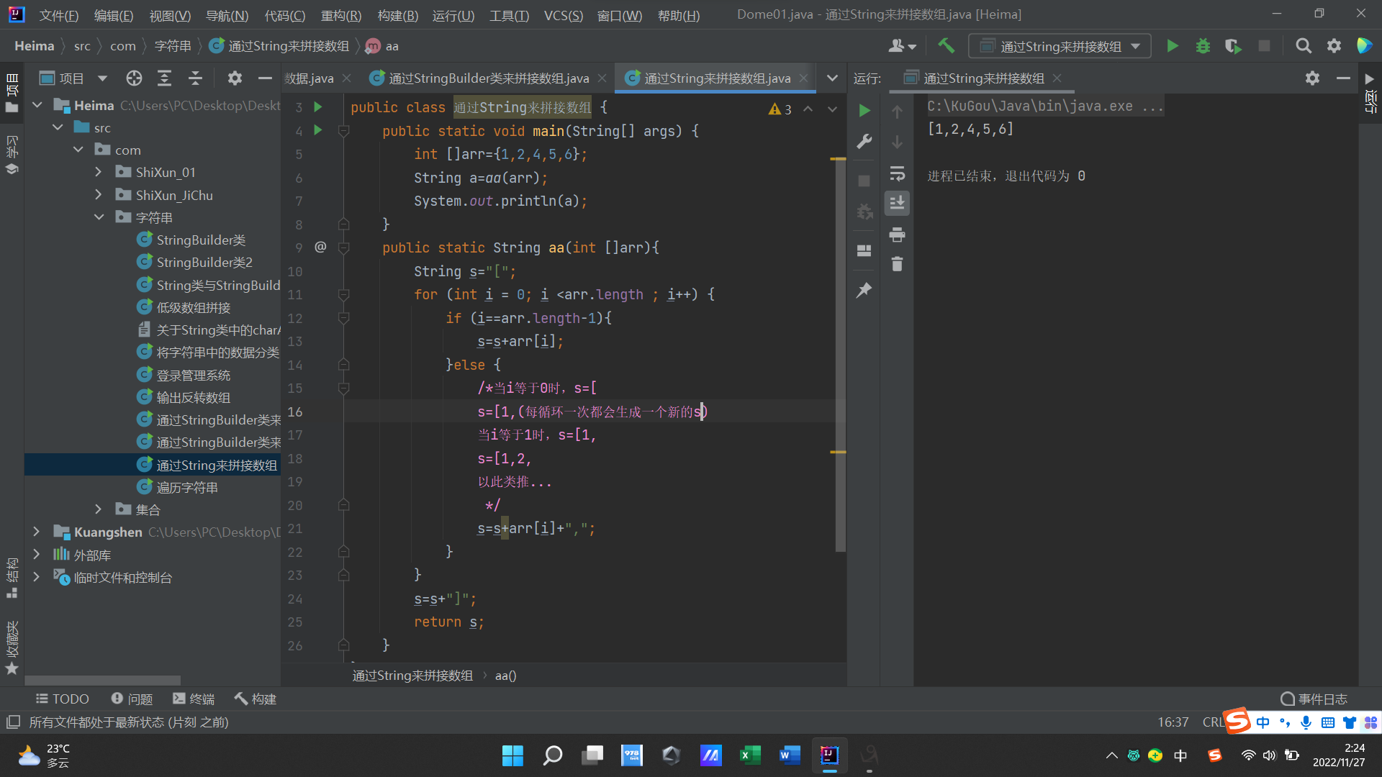The width and height of the screenshot is (1382, 777).
Task: Click the print icon in Run panel
Action: [x=897, y=235]
